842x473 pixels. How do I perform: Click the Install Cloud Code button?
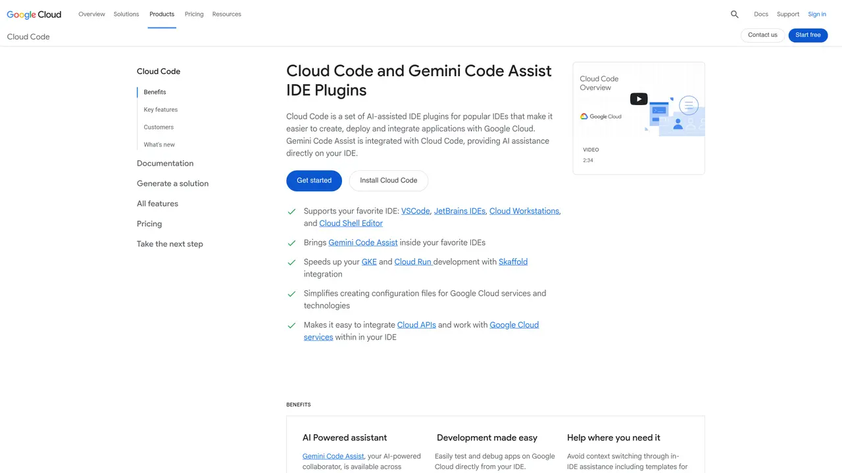[x=389, y=181]
